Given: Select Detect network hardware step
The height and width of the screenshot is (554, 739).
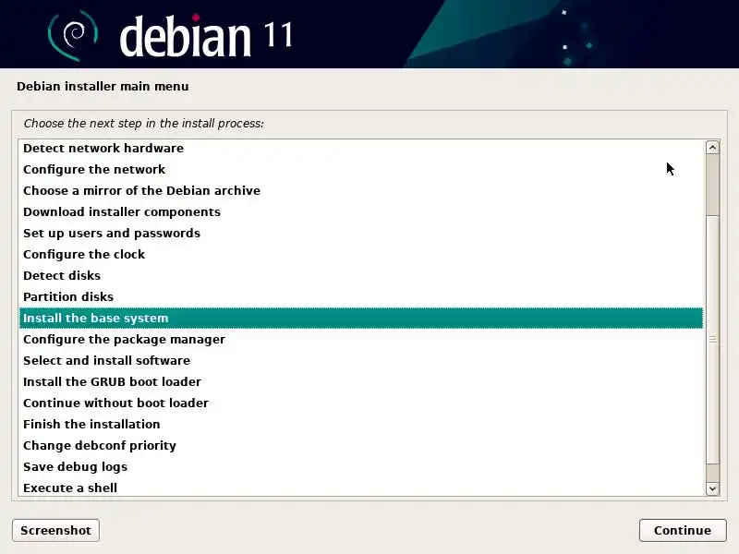Looking at the screenshot, I should (x=361, y=148).
